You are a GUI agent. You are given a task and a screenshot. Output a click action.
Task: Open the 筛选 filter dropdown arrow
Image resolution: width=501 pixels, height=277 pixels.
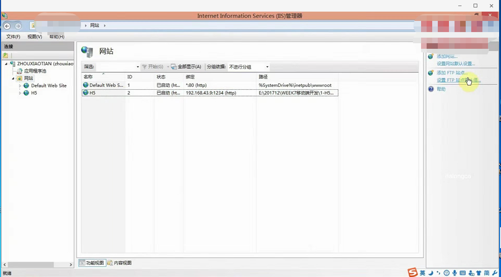pyautogui.click(x=138, y=67)
